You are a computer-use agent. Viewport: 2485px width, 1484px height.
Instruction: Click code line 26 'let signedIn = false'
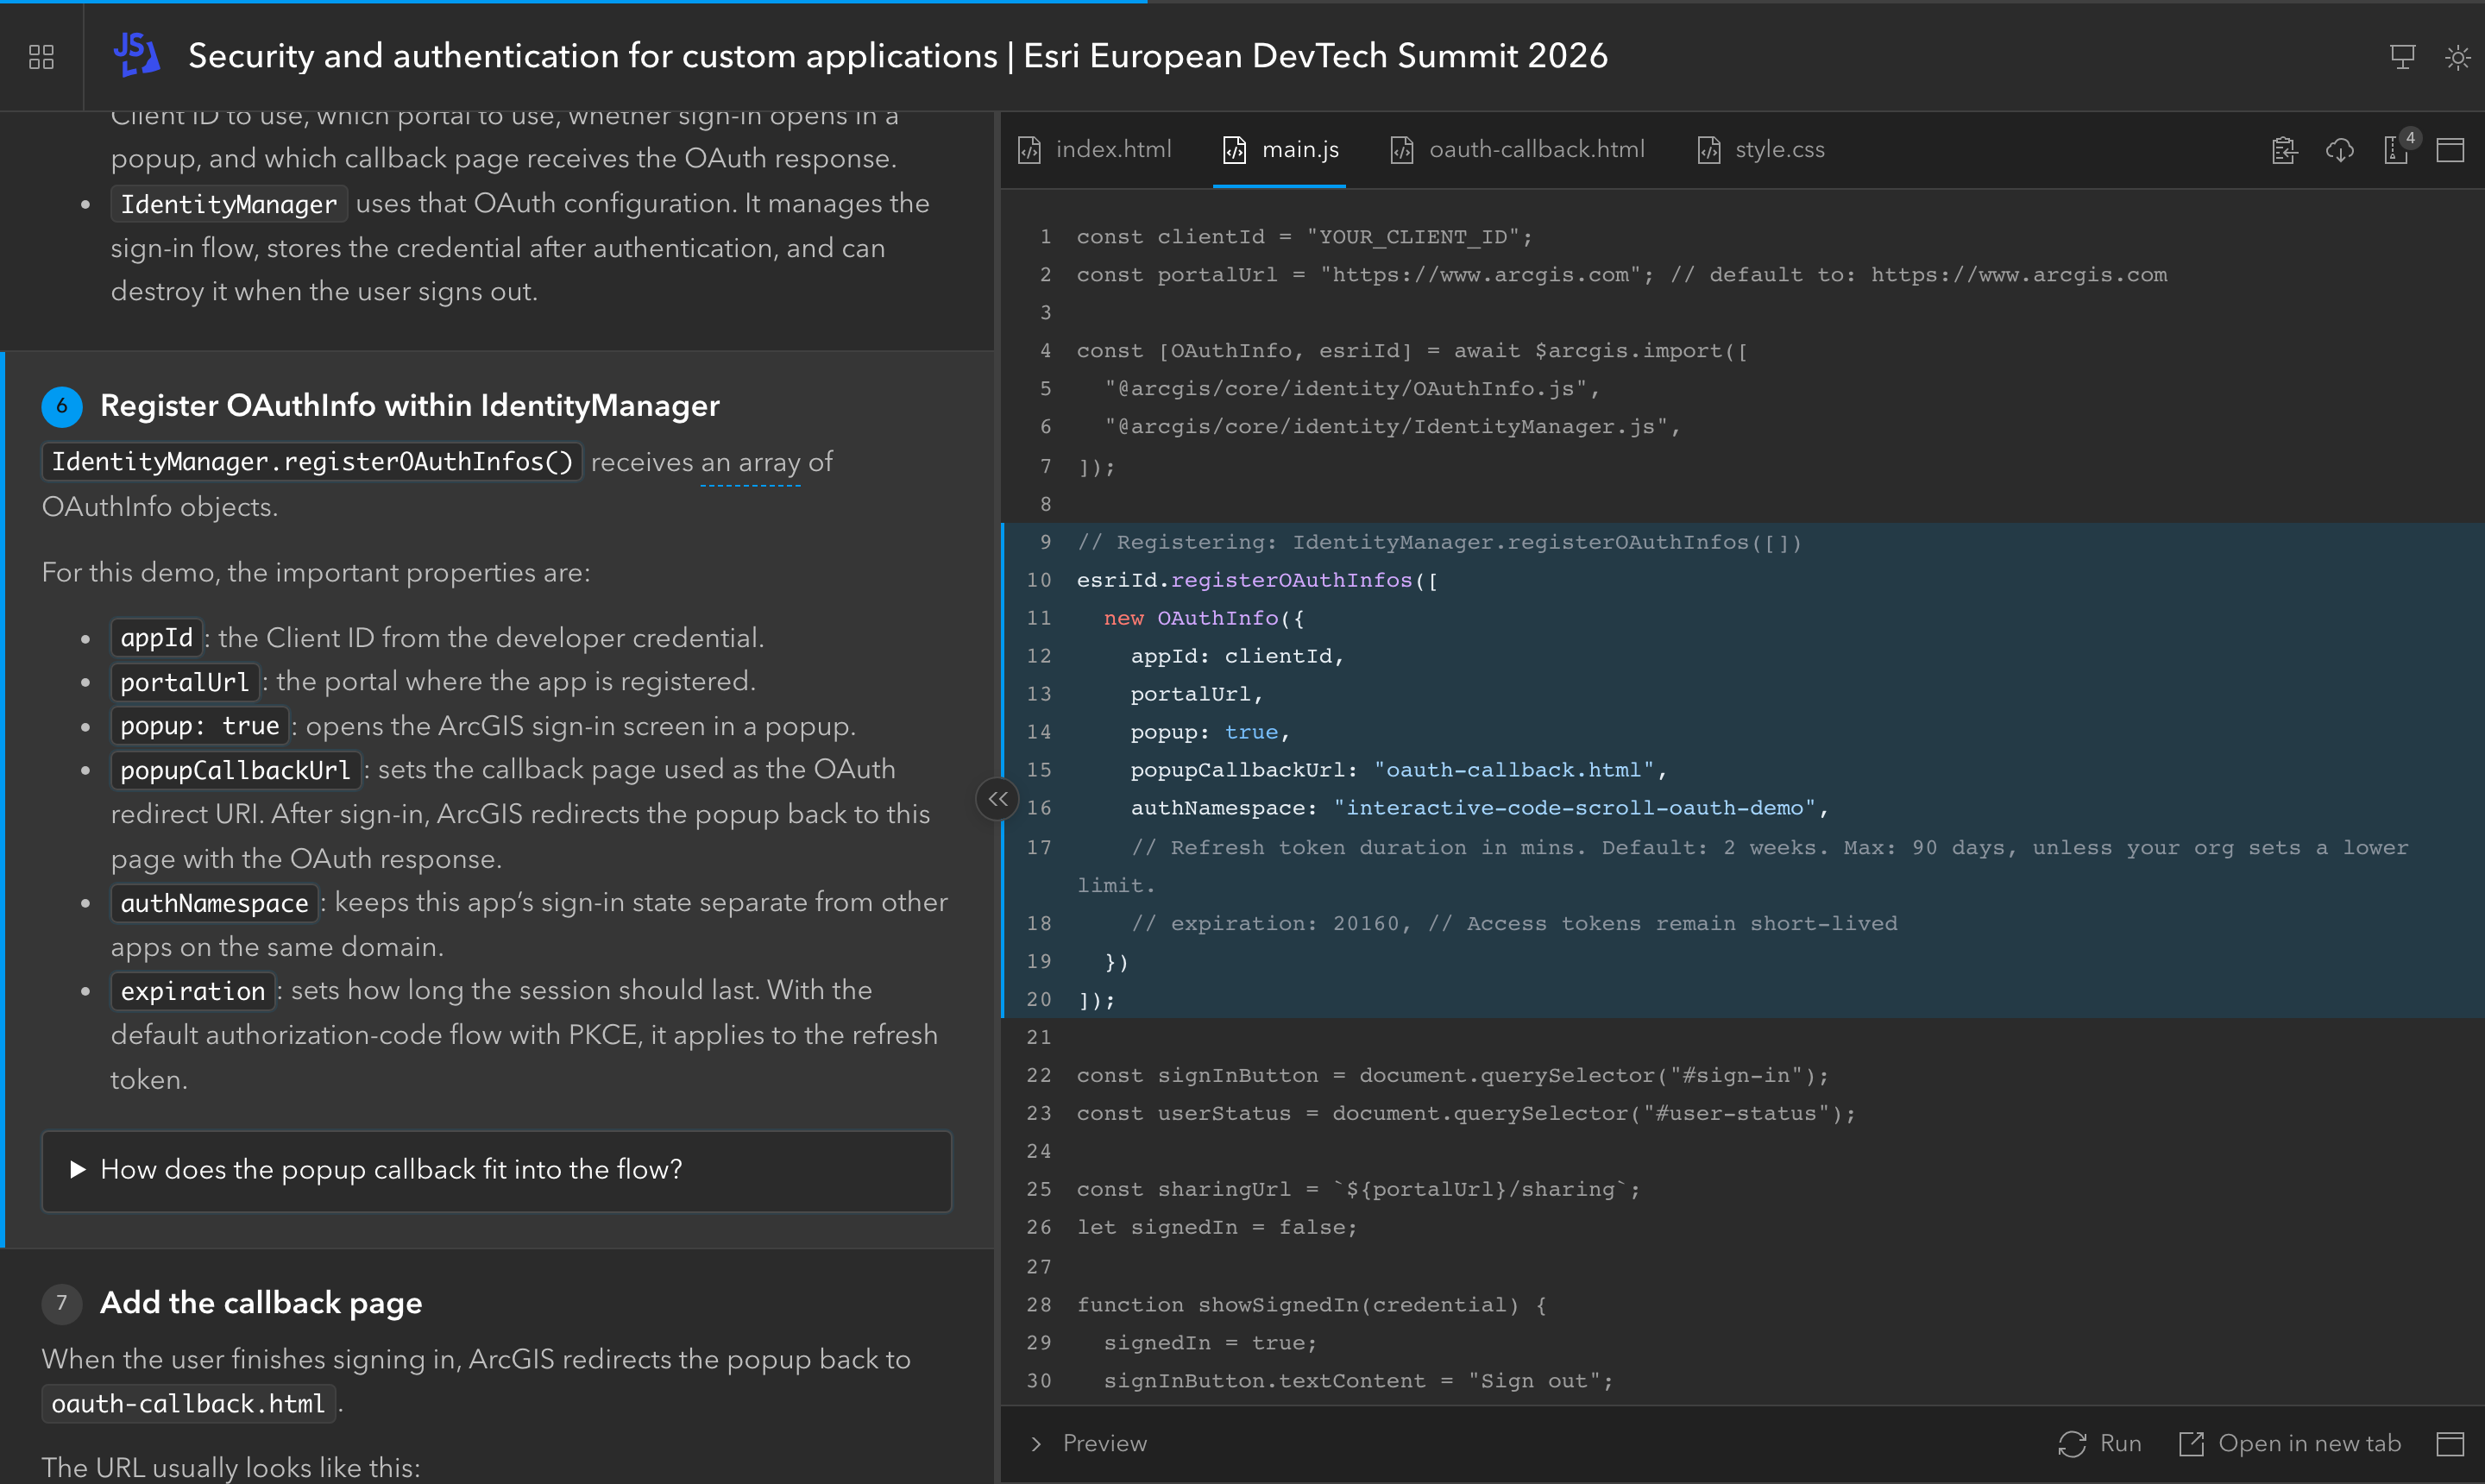point(1217,1228)
